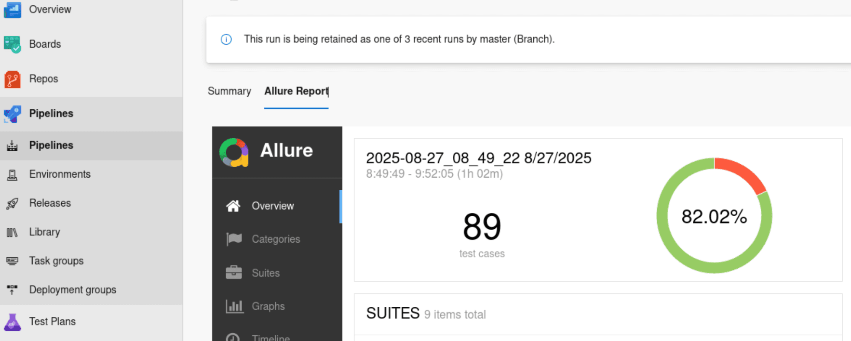Viewport: 851px width, 341px height.
Task: Open Boards via its sidebar icon
Action: click(13, 44)
